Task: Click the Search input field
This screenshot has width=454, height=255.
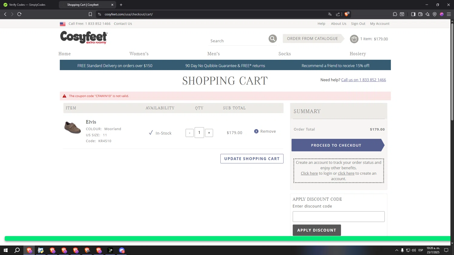Action: 238,41
